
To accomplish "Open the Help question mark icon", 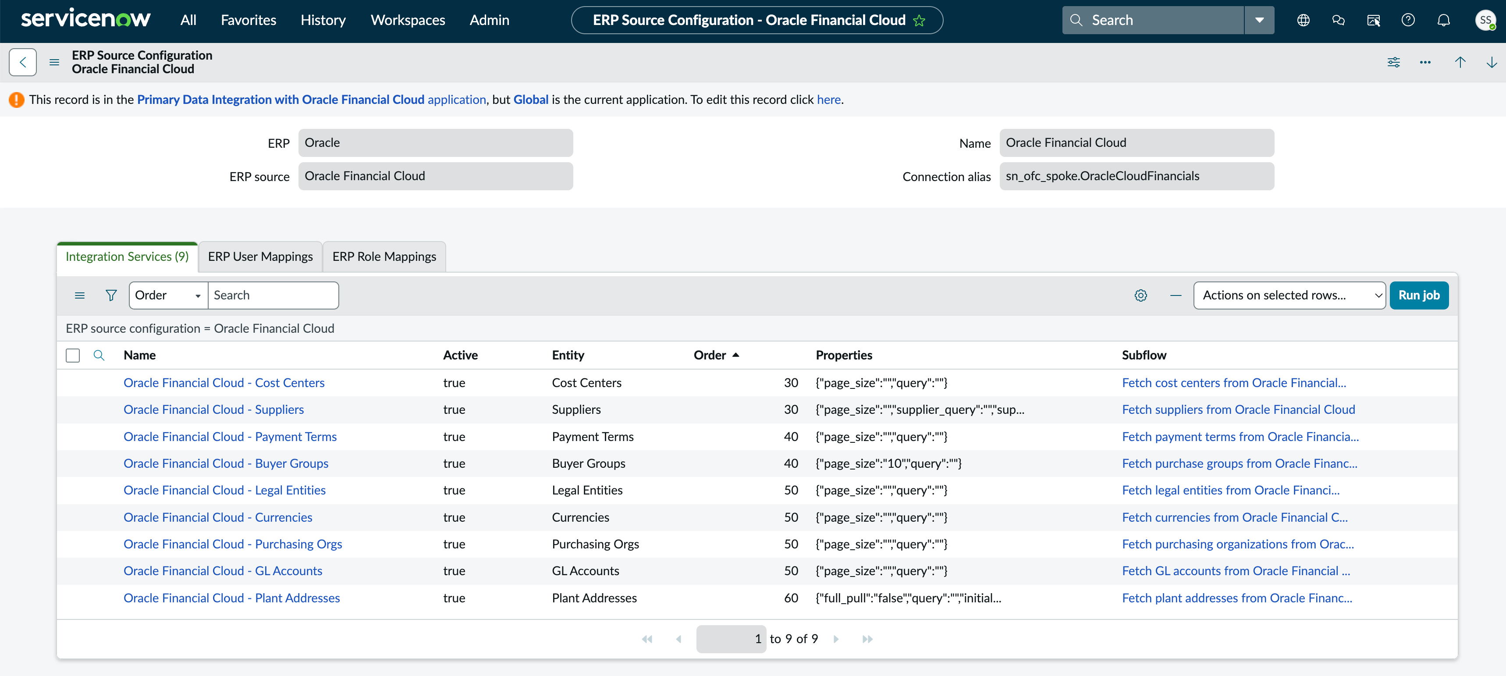I will pyautogui.click(x=1408, y=21).
